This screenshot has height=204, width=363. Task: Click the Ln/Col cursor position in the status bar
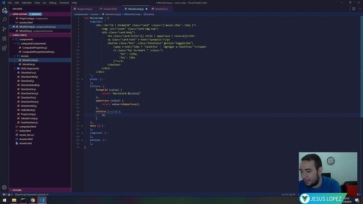point(289,194)
